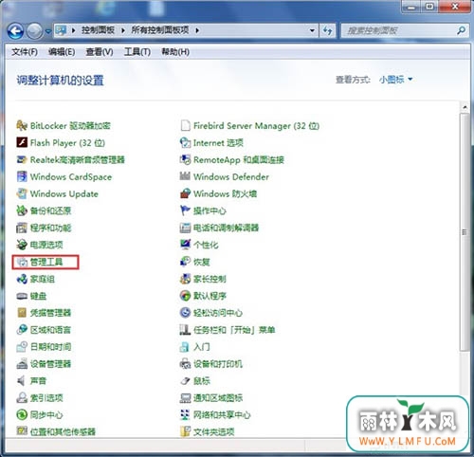Click the 家庭组 icon
This screenshot has height=457, width=474.
click(x=22, y=279)
